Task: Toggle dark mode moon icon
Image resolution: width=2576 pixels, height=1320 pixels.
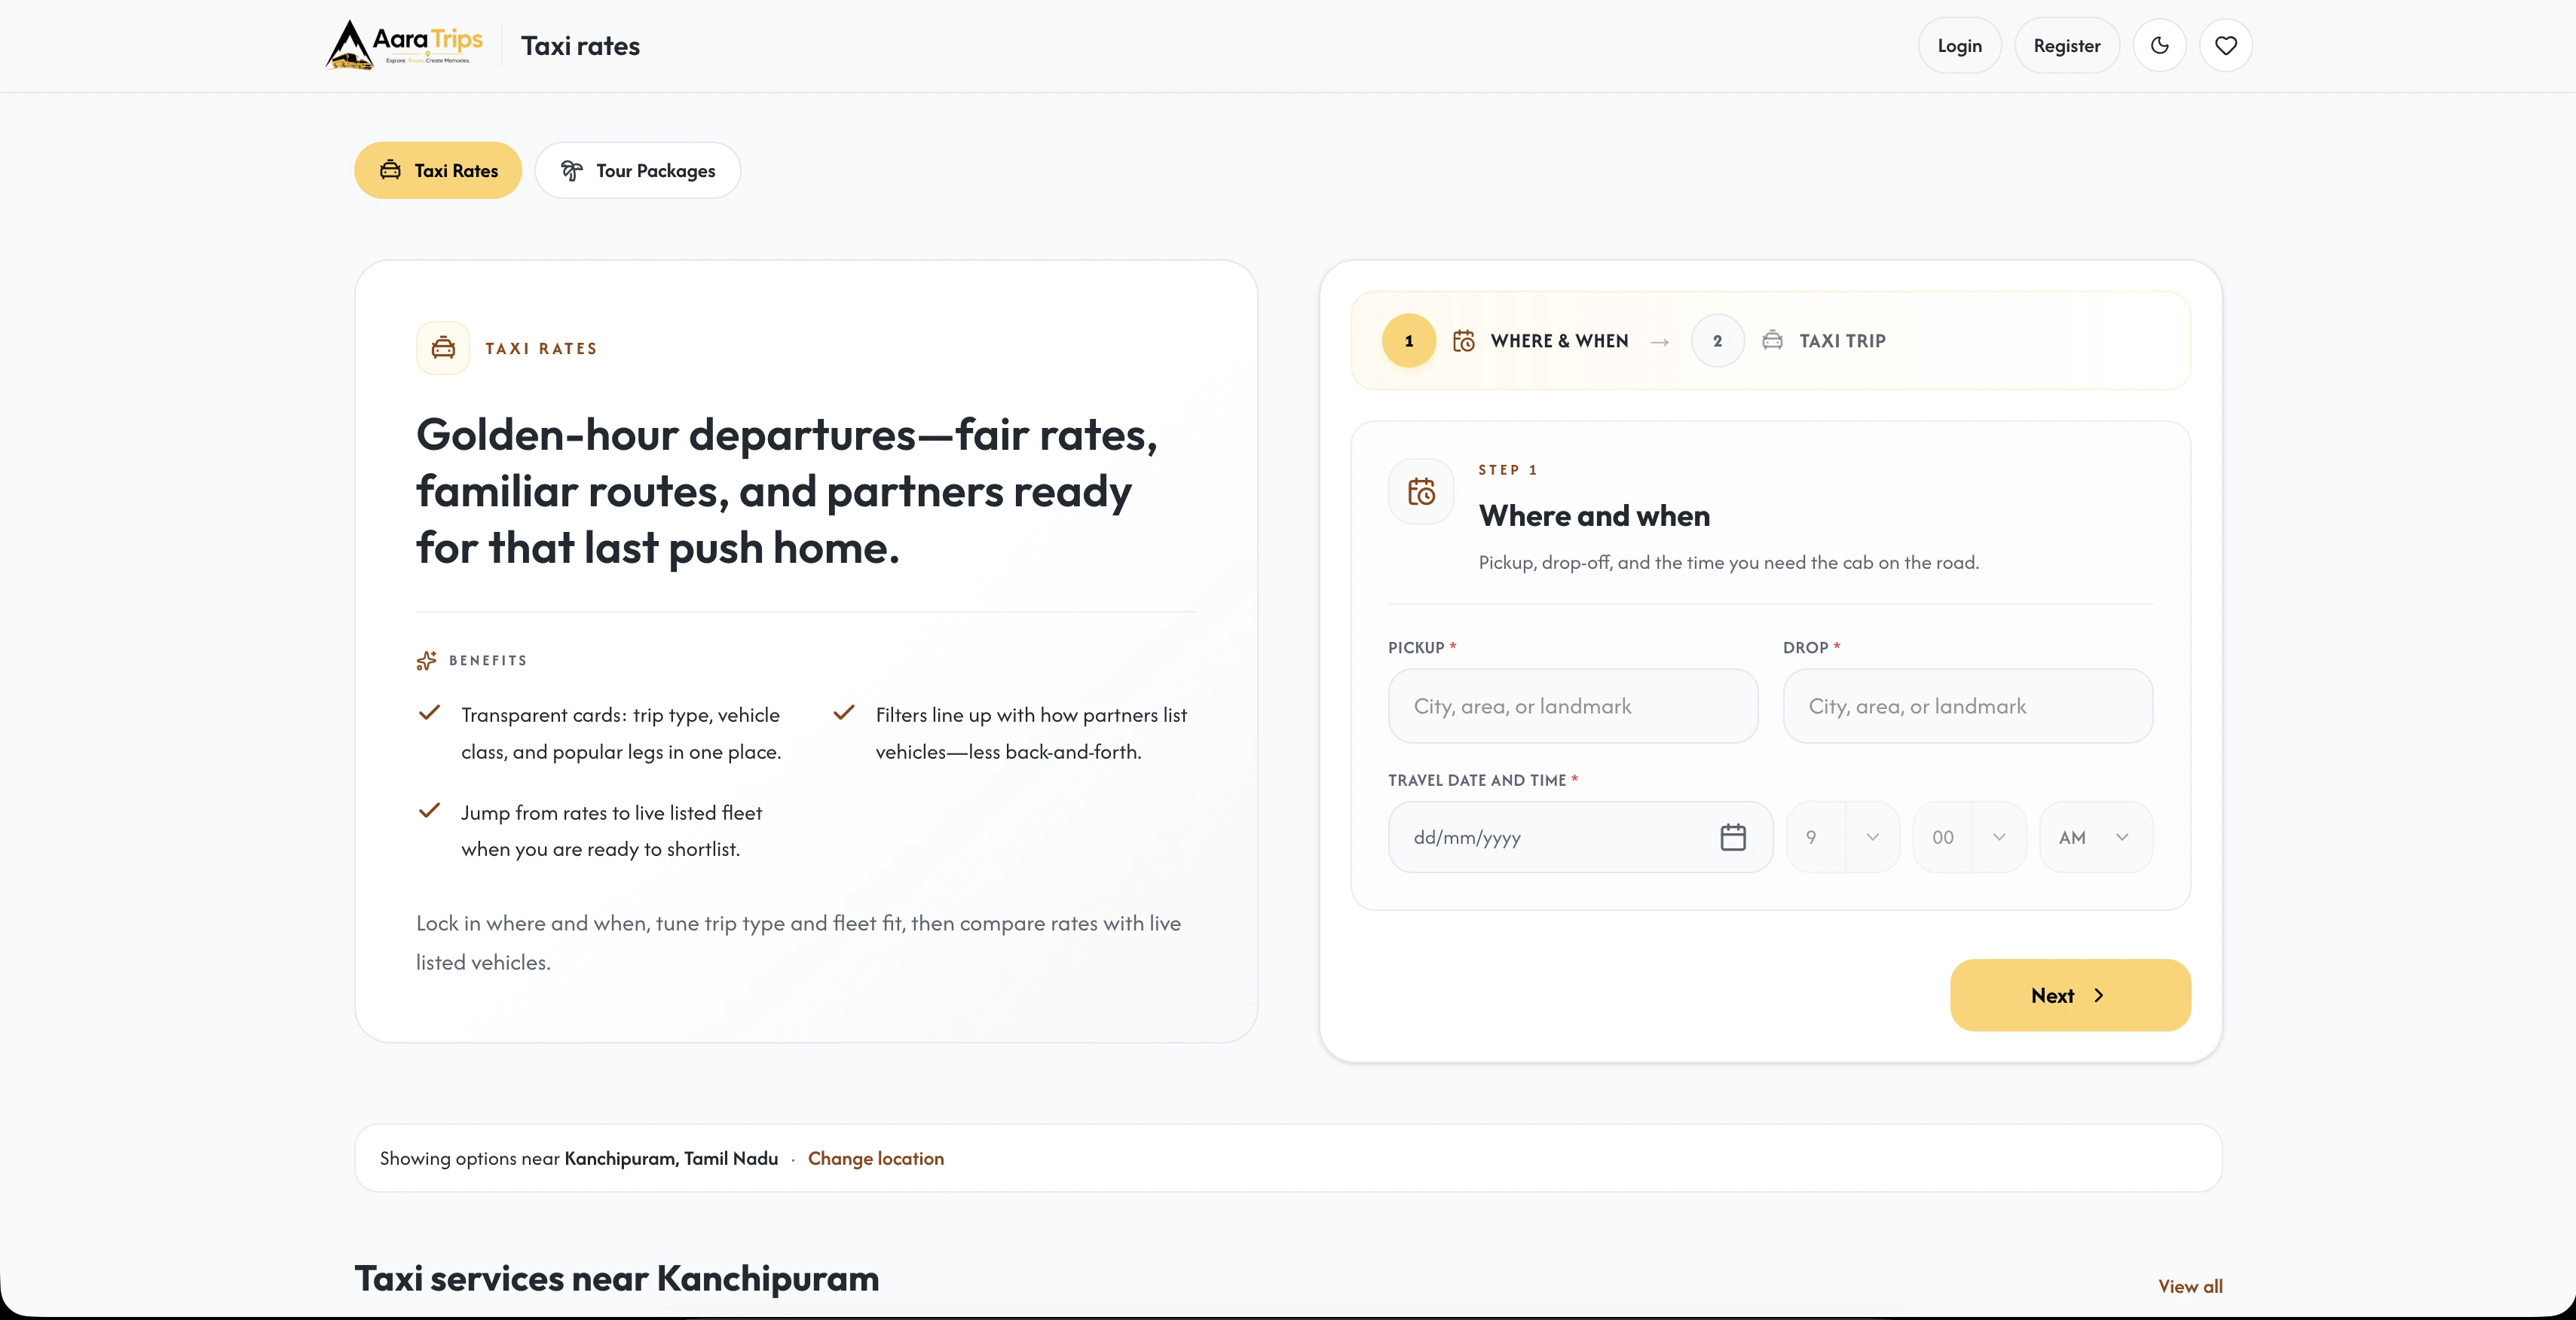Action: point(2159,45)
